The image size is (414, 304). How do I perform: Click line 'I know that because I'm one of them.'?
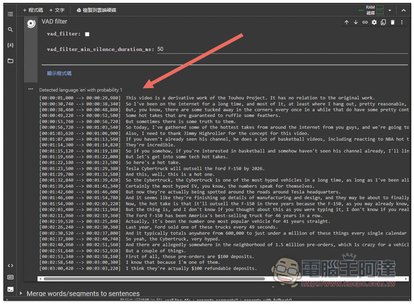pos(173,262)
